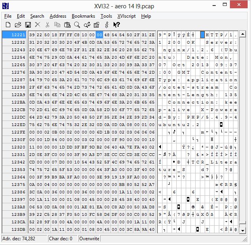252x245 pixels.
Task: Click hex byte D0 in row 12342
Action: click(62, 162)
